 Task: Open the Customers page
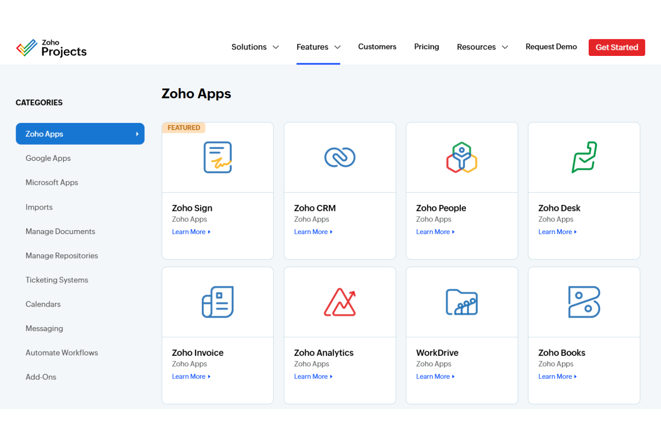pos(377,46)
